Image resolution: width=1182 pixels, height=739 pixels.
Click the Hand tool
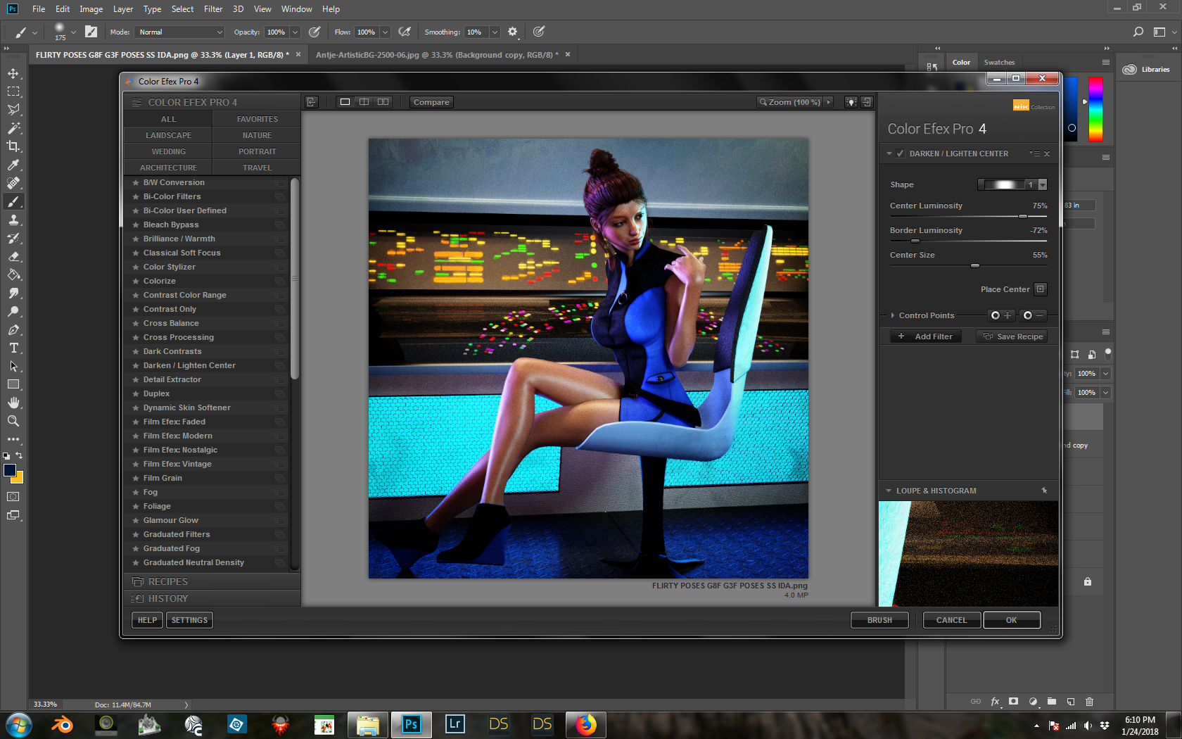point(13,403)
